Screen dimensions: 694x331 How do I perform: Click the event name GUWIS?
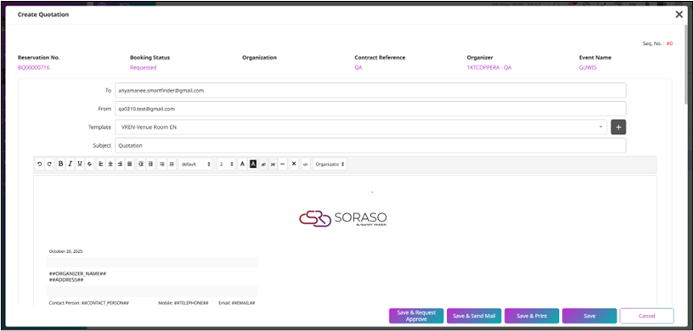coord(588,68)
